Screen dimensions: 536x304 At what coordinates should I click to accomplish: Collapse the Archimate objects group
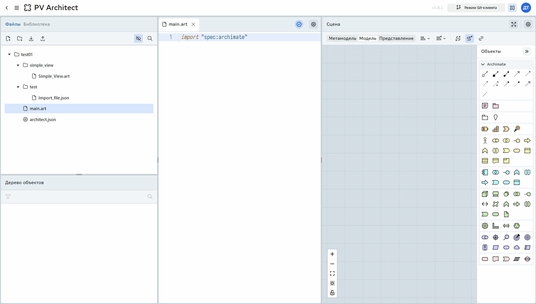pos(483,64)
